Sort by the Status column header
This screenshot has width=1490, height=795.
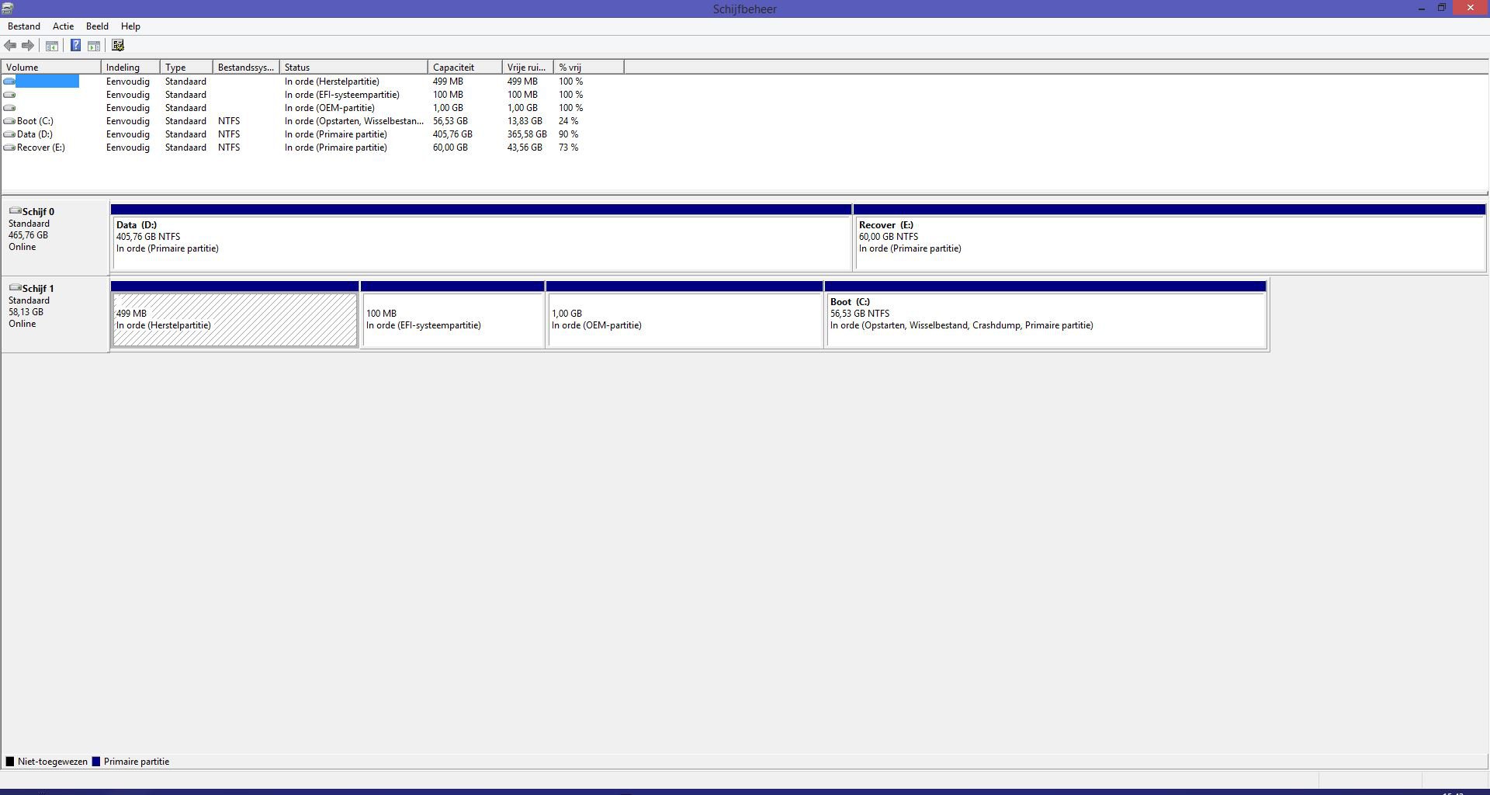tap(354, 68)
